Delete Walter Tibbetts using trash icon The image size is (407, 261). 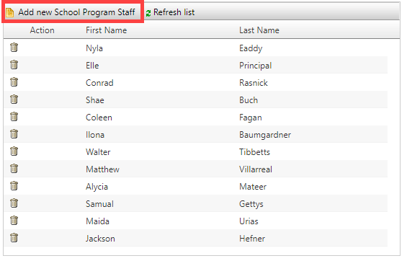14,151
